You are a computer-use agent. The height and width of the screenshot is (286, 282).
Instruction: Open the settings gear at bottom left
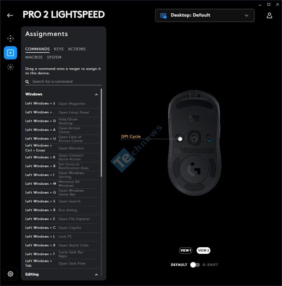pos(11,274)
